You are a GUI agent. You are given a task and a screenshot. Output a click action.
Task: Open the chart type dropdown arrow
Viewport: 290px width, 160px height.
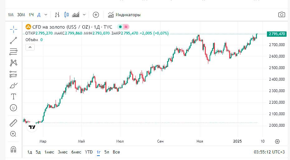[84, 15]
